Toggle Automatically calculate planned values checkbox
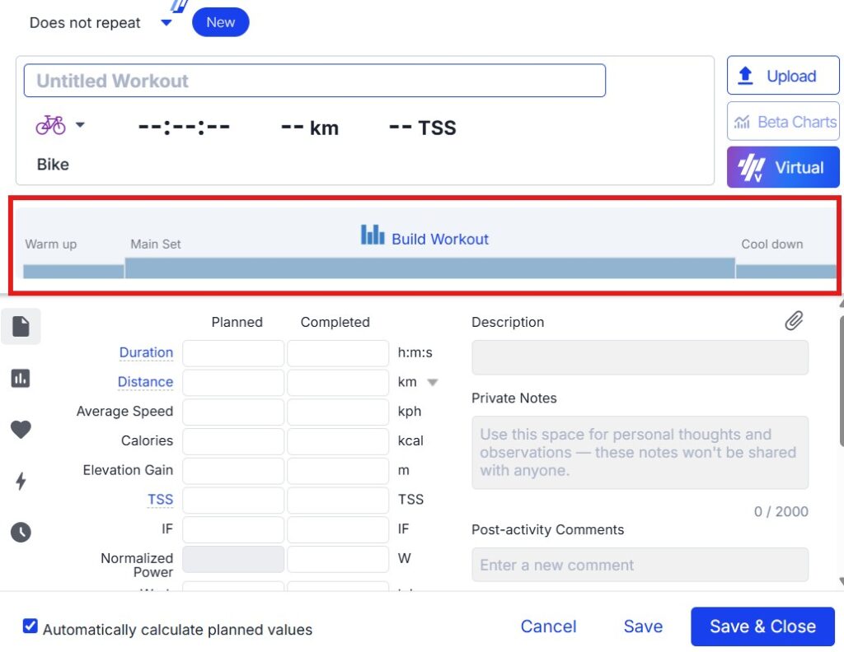844x652 pixels. [x=30, y=626]
